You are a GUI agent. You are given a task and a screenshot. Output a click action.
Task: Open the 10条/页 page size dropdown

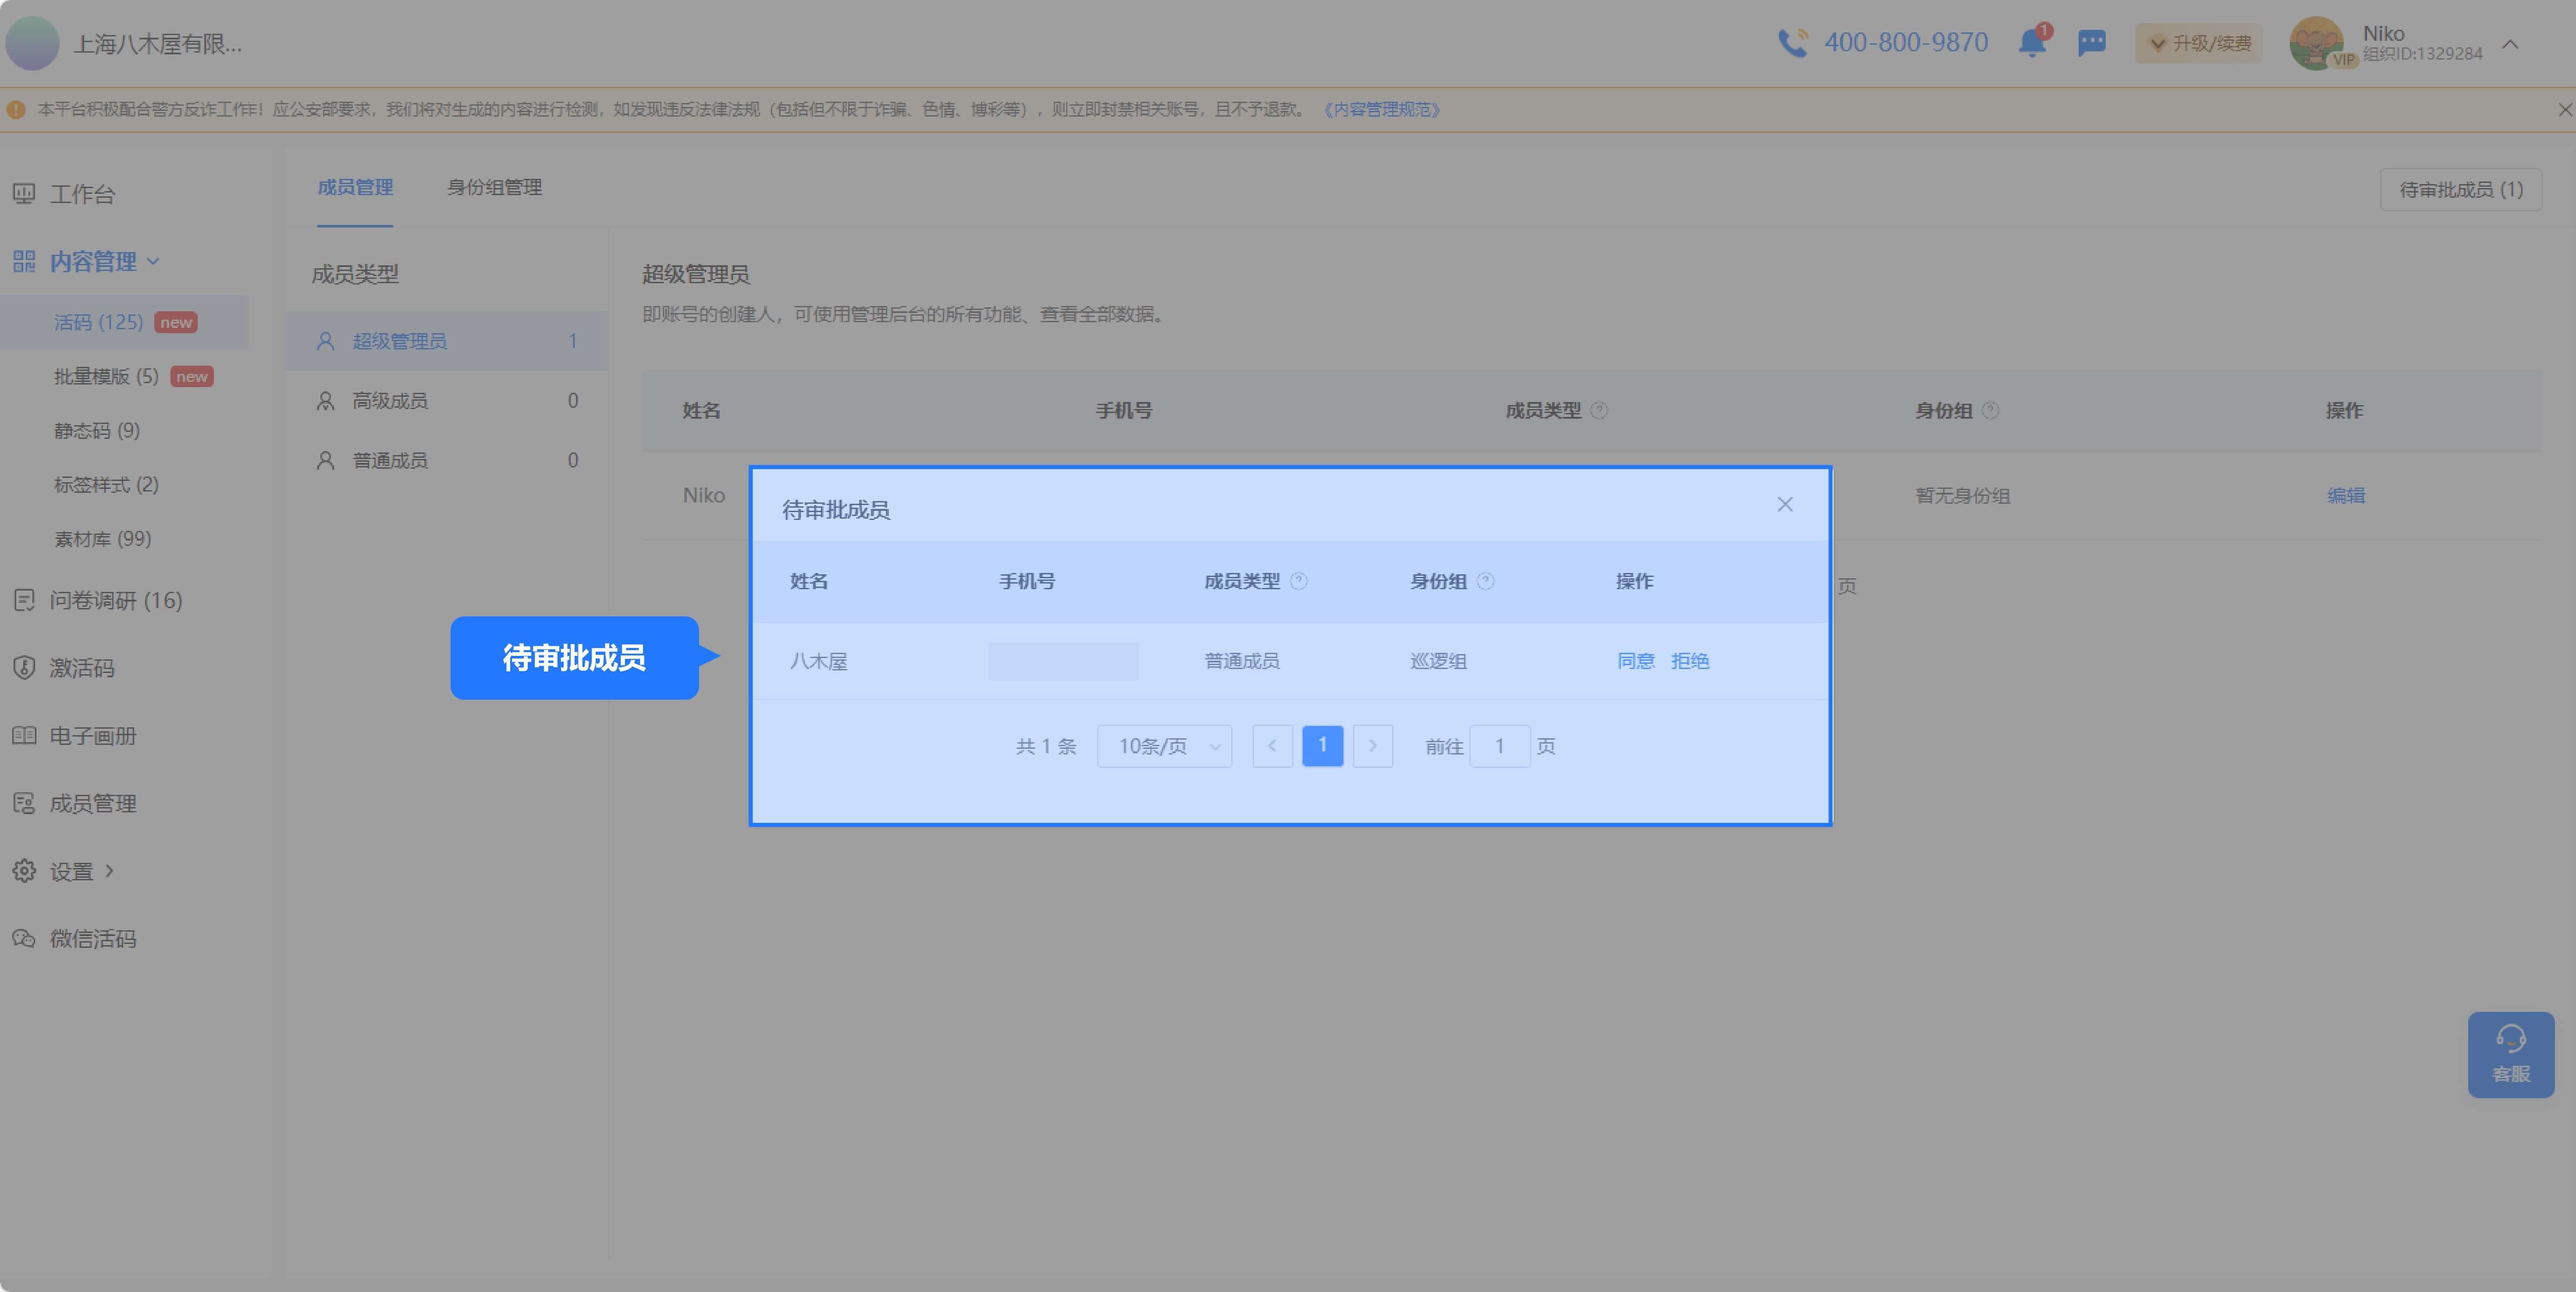[x=1165, y=746]
